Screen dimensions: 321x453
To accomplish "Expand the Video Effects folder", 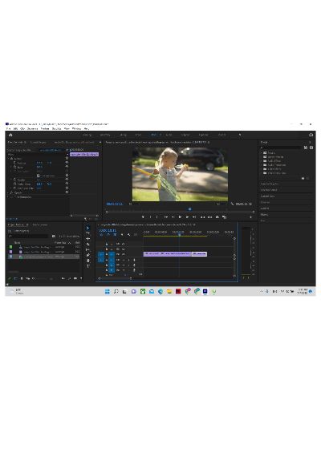I will coord(262,168).
